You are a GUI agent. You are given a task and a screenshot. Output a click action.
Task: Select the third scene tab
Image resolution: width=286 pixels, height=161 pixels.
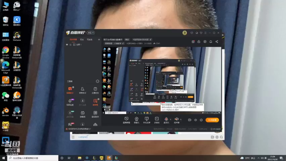click(x=89, y=39)
